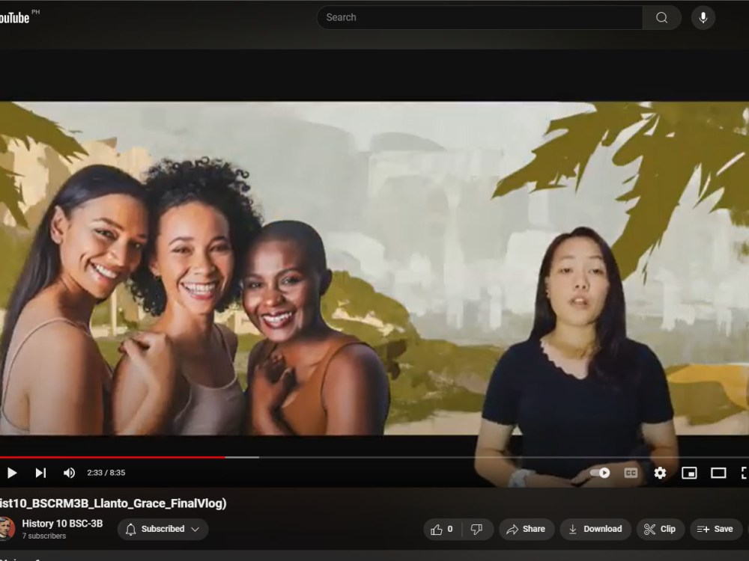Click the video title text
This screenshot has width=749, height=561.
pyautogui.click(x=113, y=503)
